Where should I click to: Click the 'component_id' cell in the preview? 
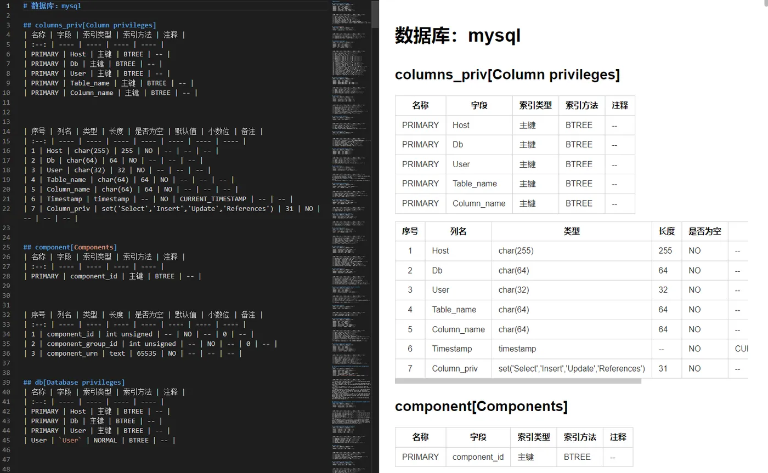[478, 457]
